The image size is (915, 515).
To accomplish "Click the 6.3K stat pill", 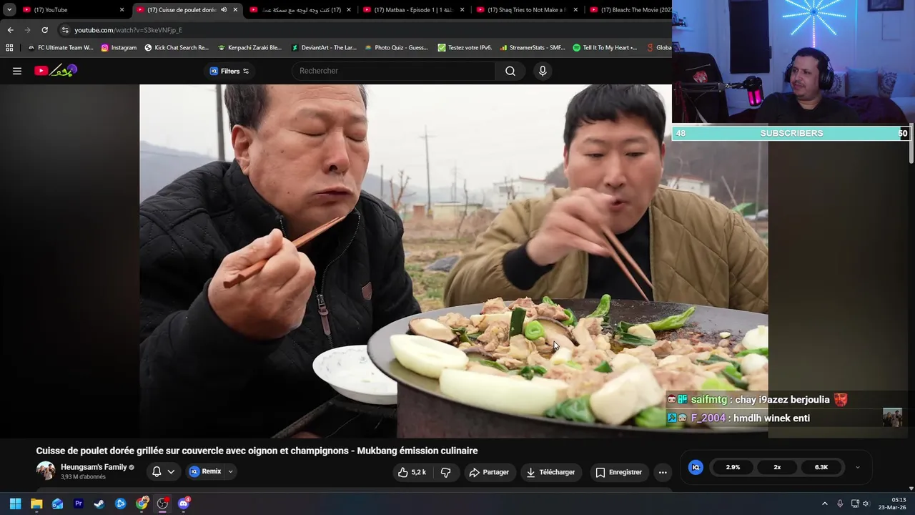I will click(x=821, y=467).
